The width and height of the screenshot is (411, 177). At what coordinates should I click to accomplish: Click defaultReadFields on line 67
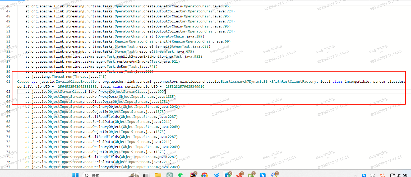101,117
